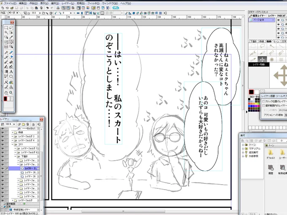This screenshot has height=215, width=287.
Task: Click the open file icon
Action: [x=12, y=8]
